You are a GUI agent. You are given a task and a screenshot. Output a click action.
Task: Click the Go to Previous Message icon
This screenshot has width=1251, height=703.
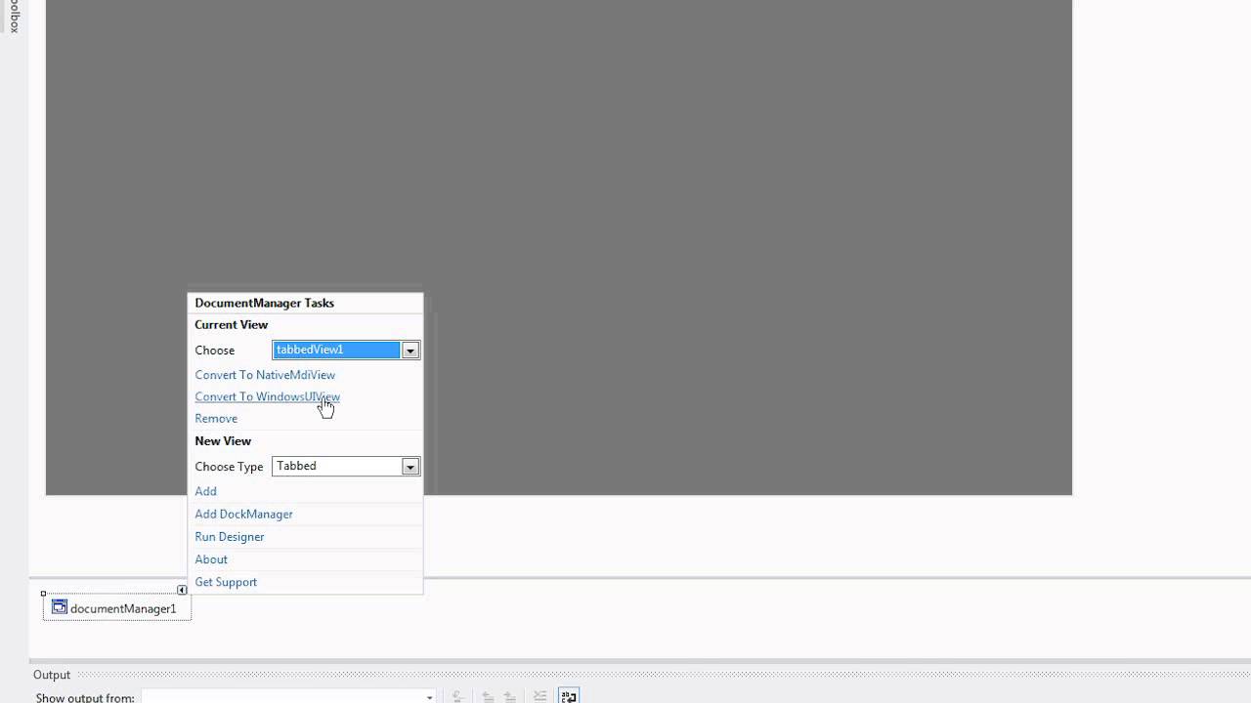pyautogui.click(x=488, y=697)
